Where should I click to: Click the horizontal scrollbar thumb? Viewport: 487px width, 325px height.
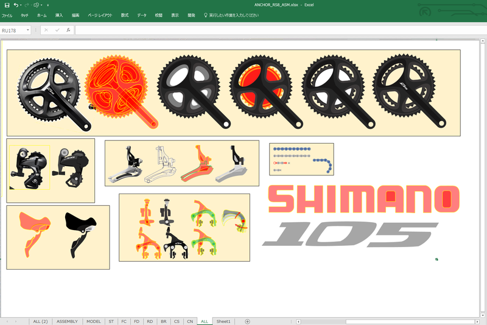[410, 321]
